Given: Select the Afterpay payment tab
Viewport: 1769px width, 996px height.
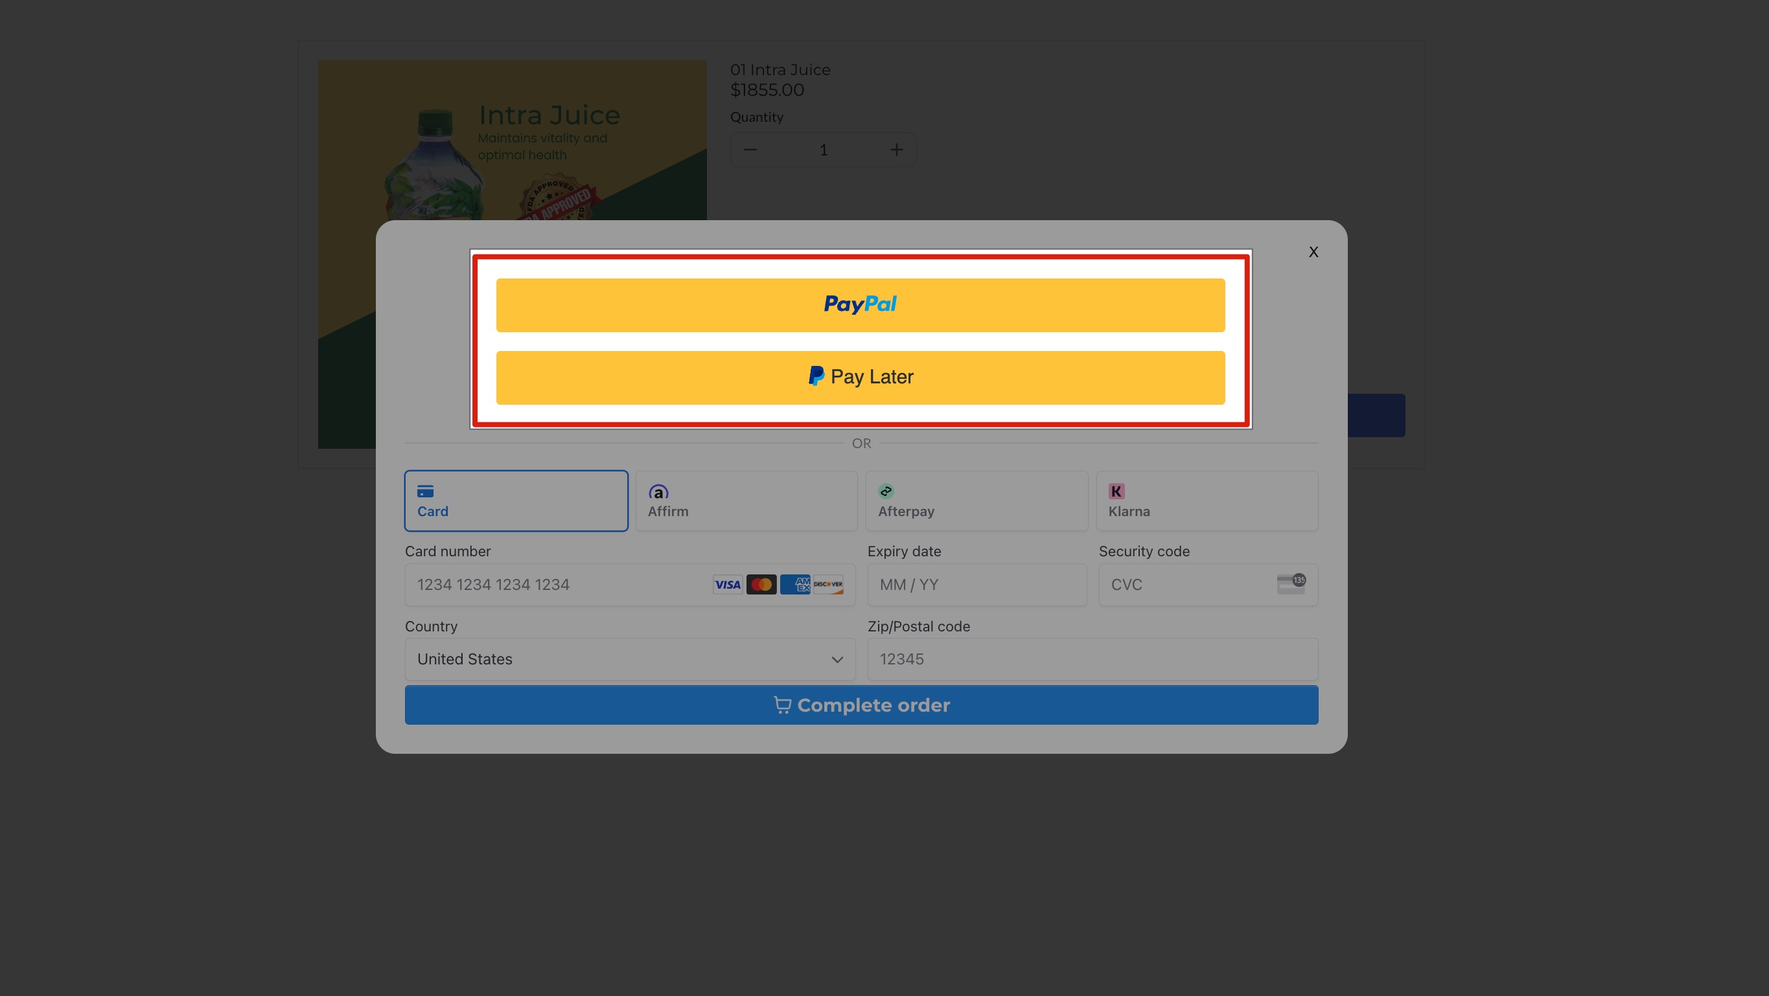Looking at the screenshot, I should [976, 501].
